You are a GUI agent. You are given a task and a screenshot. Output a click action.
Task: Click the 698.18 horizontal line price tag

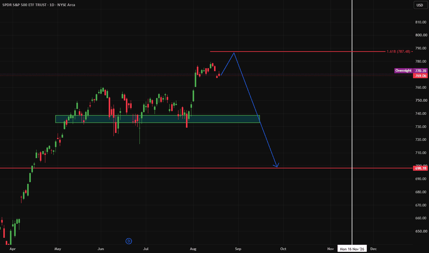[x=421, y=168]
